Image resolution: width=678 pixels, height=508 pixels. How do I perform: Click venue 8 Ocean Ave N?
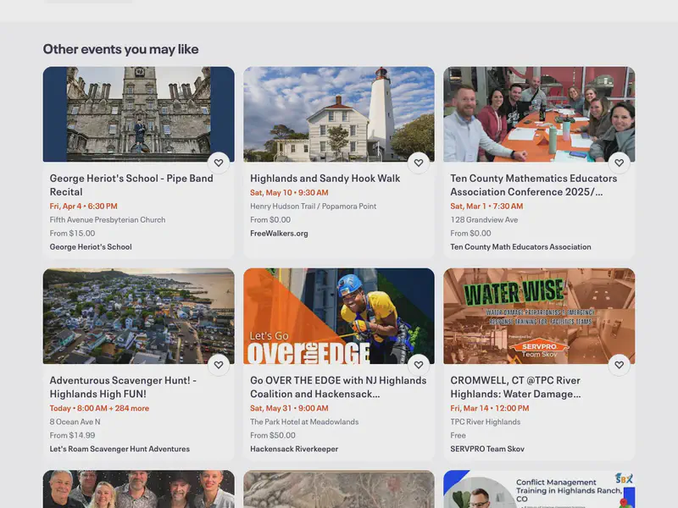click(x=75, y=422)
